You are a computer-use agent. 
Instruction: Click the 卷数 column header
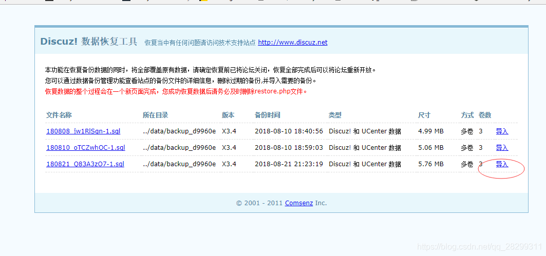coord(485,115)
